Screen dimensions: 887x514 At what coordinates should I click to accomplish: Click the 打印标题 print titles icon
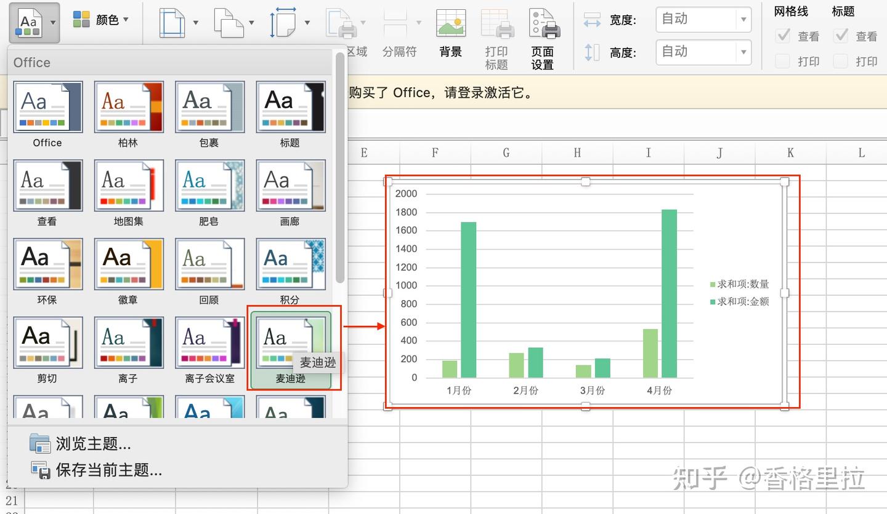(x=496, y=38)
